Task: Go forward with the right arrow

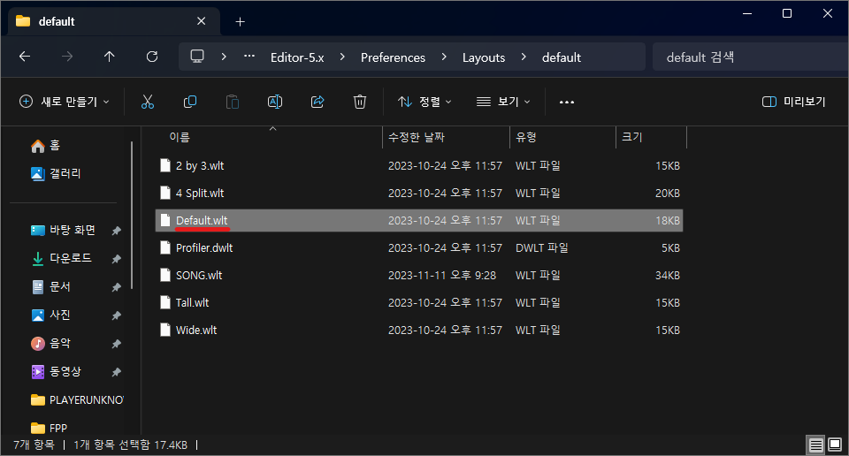Action: coord(67,57)
